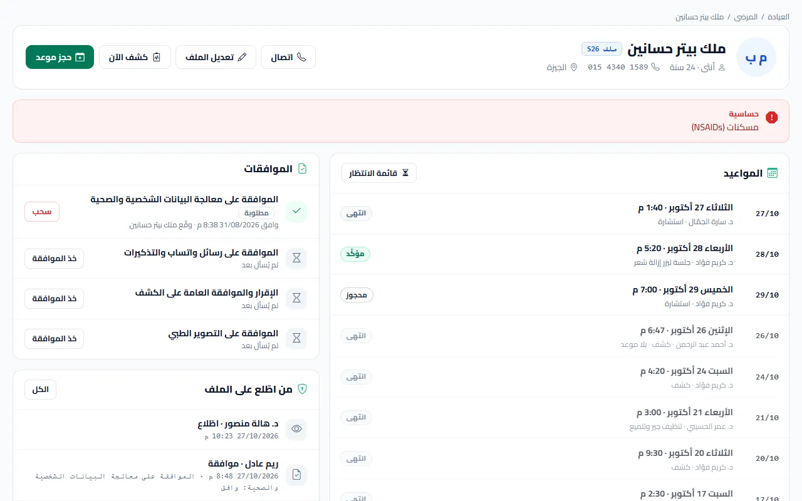Click the hourglass icon for WhatsApp messages consent

(x=296, y=258)
